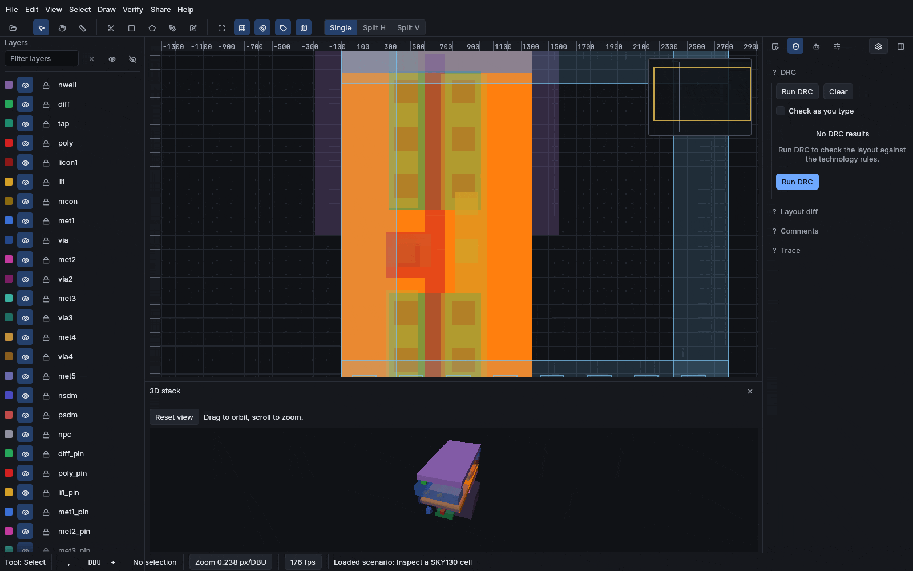Focus the Filter layers input field

tap(42, 59)
